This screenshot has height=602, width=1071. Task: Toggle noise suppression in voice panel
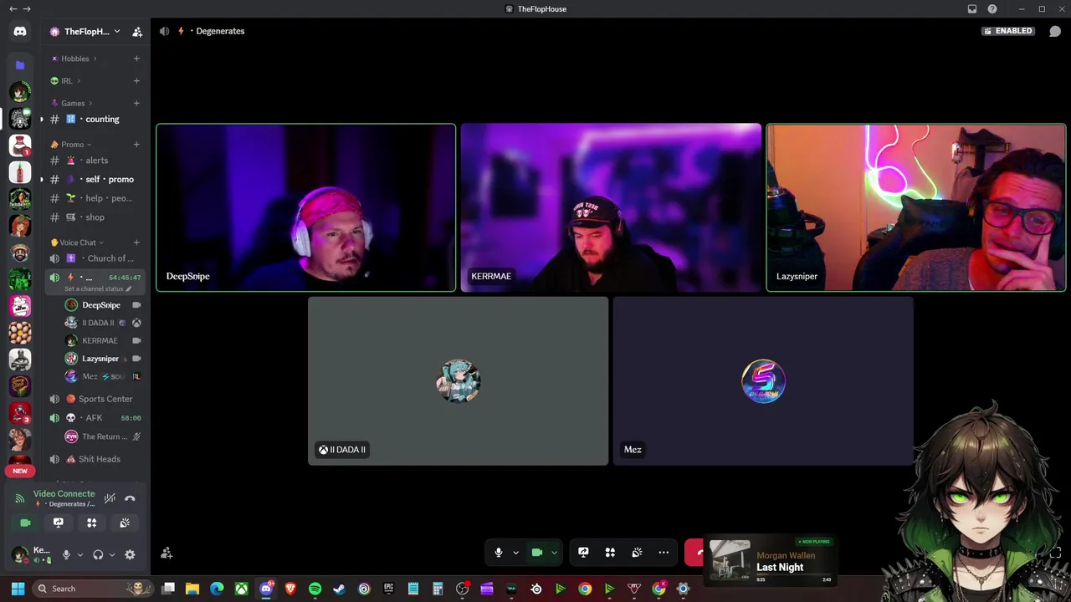[110, 498]
